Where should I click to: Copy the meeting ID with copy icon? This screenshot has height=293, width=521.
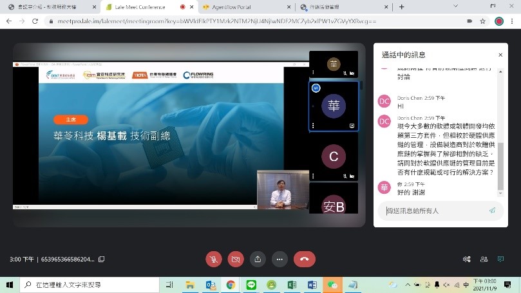click(101, 259)
